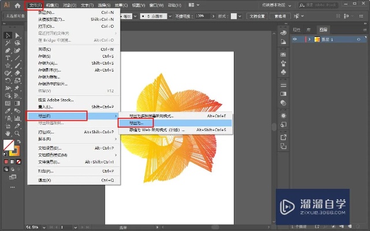Viewport: 370px width, 231px height.
Task: Select the Shaper tool
Action: tap(8, 73)
